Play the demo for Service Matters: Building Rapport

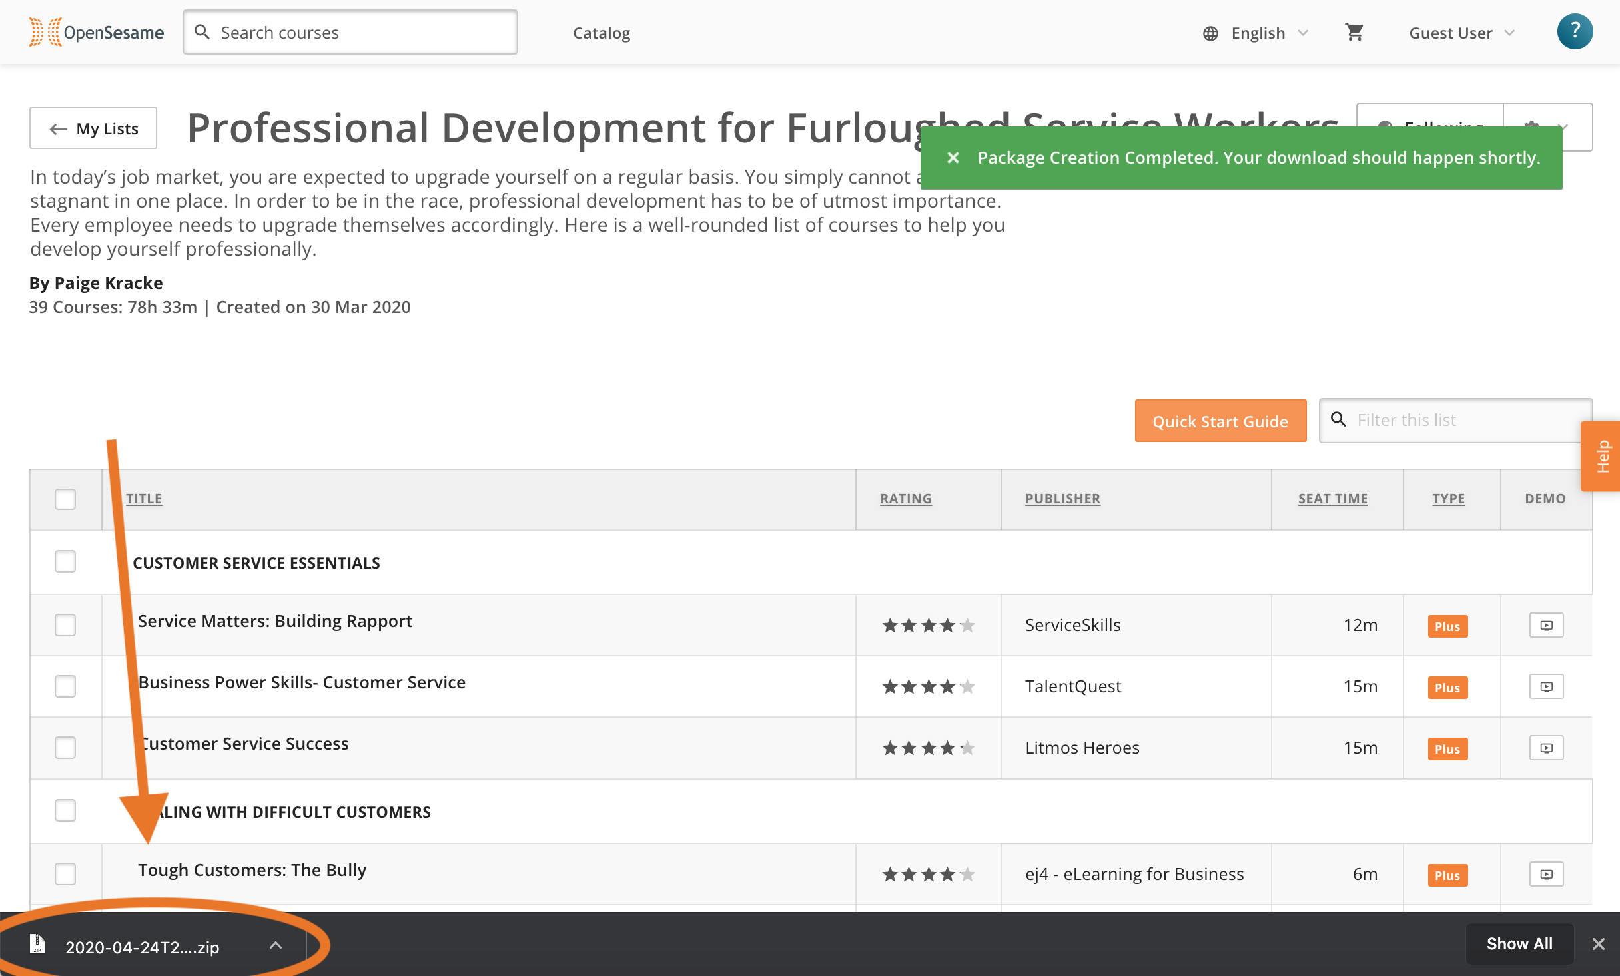(x=1546, y=625)
